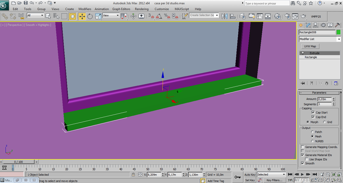Select the Patch output radio button

click(x=313, y=132)
